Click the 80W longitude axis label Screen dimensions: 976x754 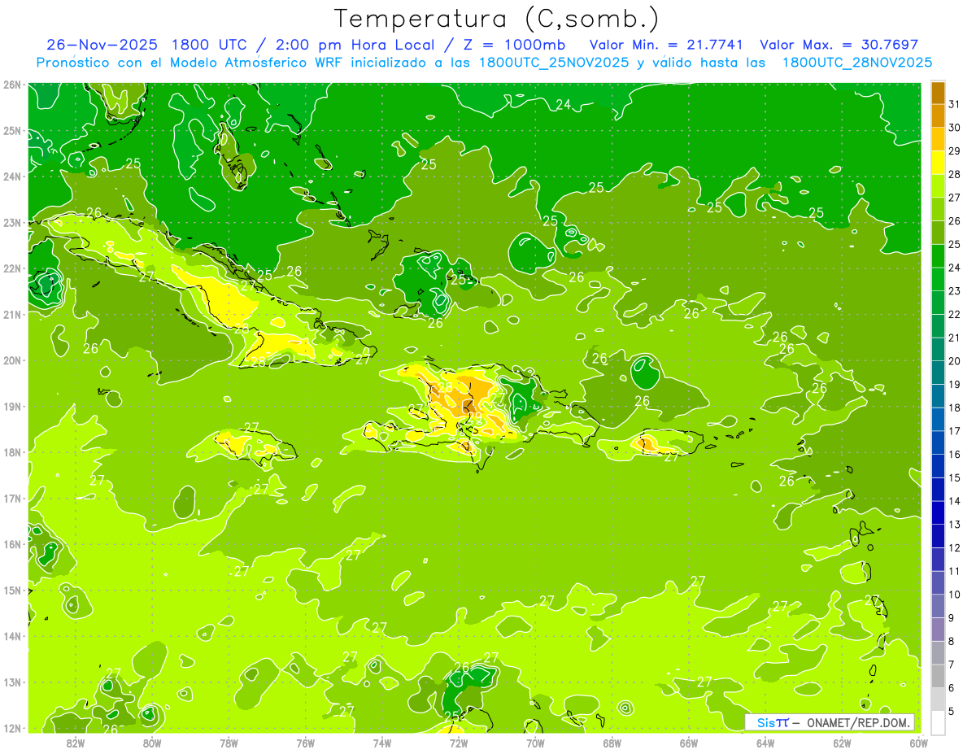[x=151, y=743]
